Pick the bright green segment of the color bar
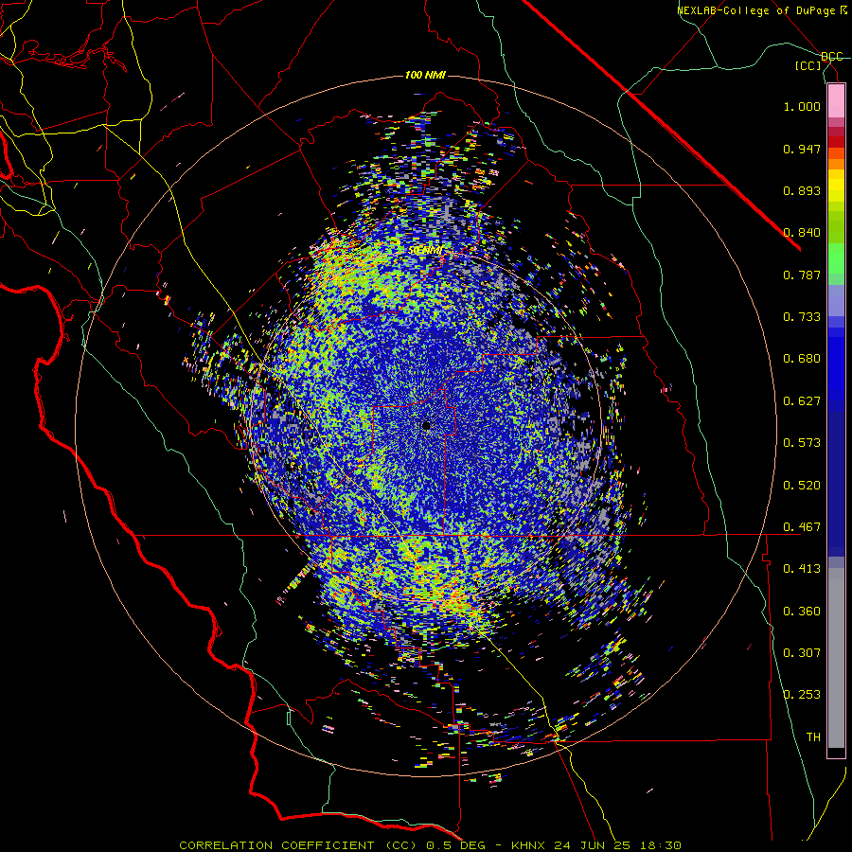Viewport: 852px width, 852px height. (836, 258)
